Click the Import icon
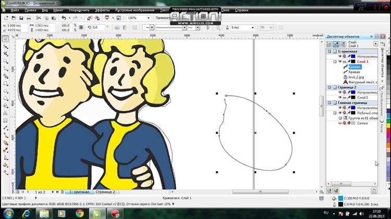 coord(90,18)
